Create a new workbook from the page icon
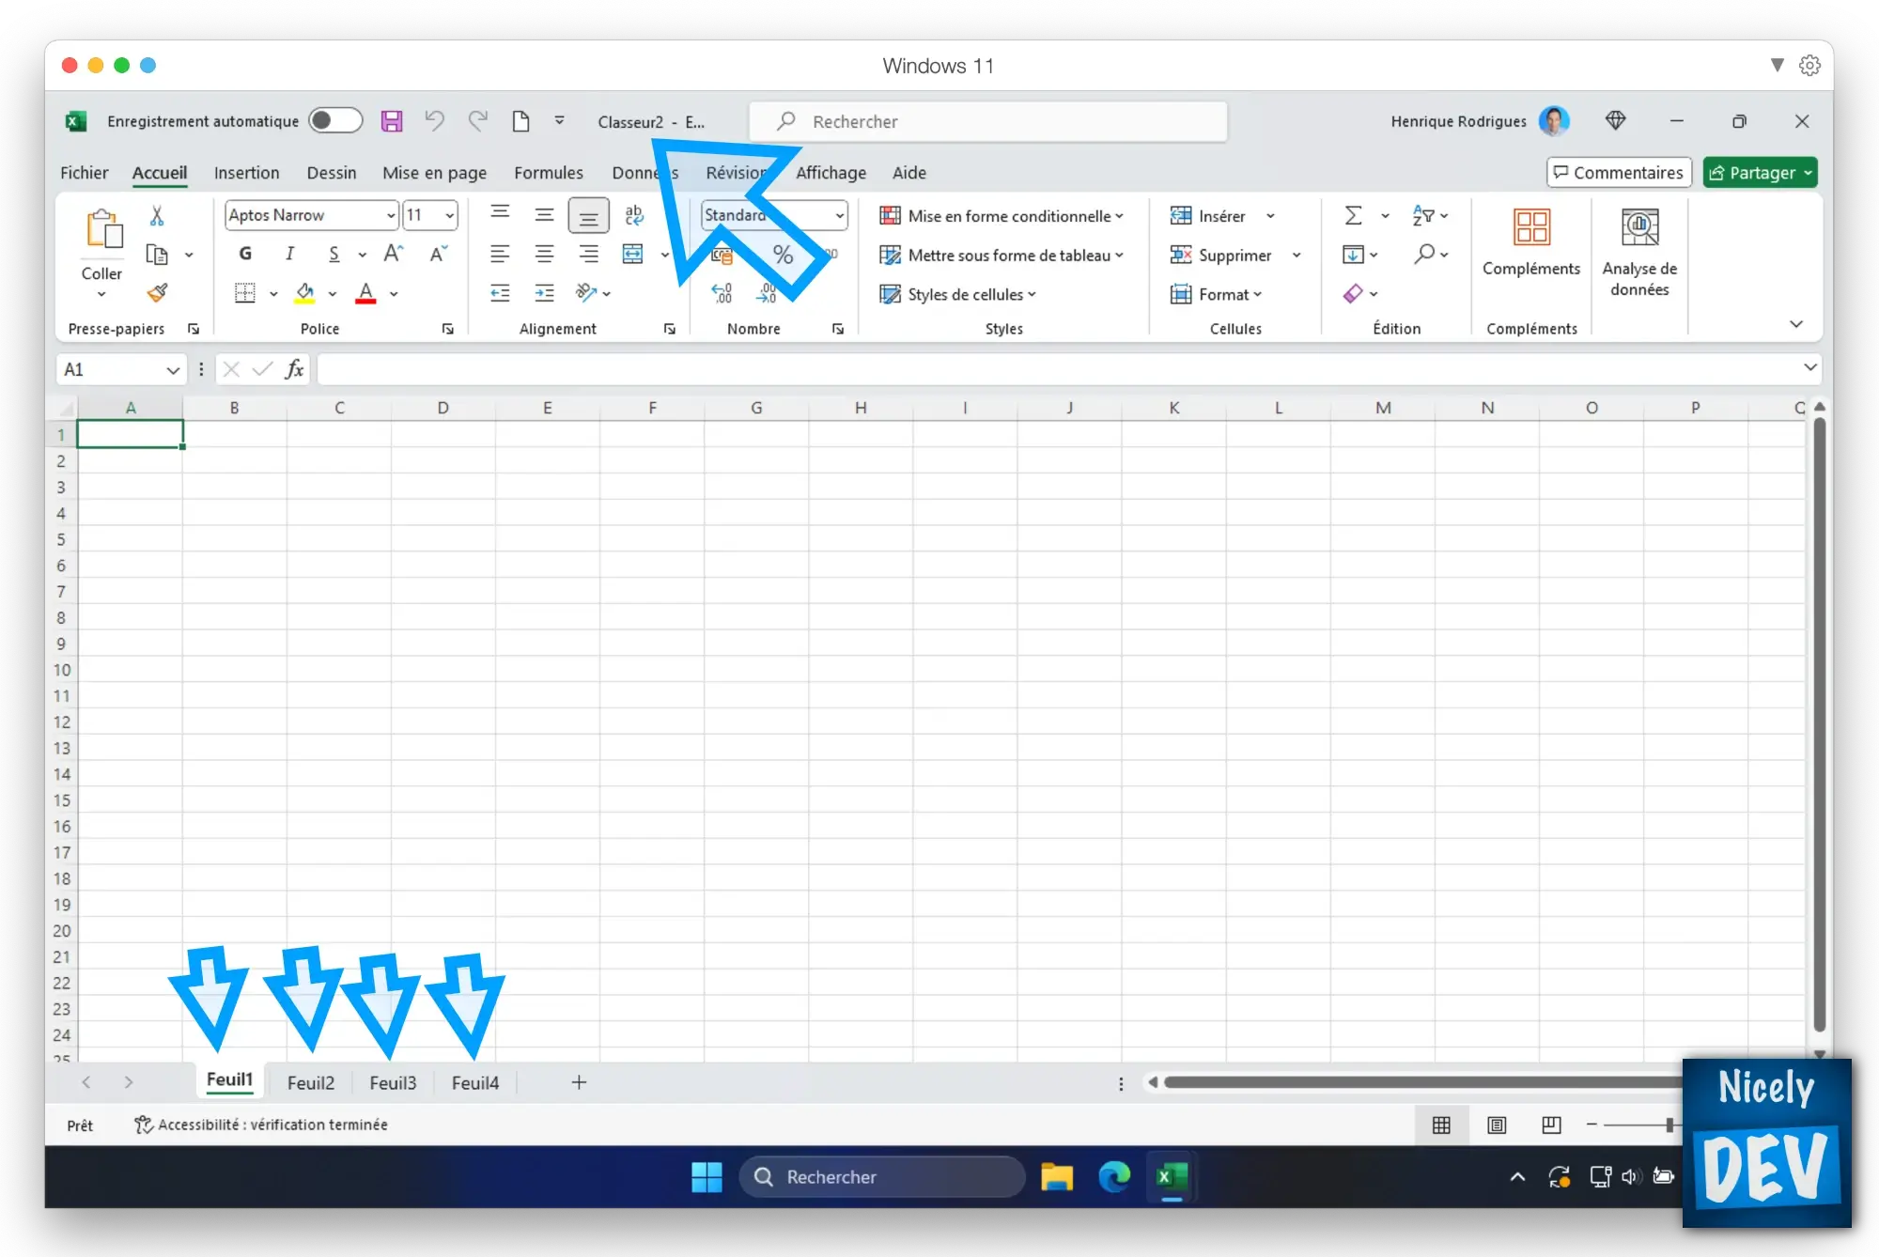1879x1257 pixels. click(520, 121)
